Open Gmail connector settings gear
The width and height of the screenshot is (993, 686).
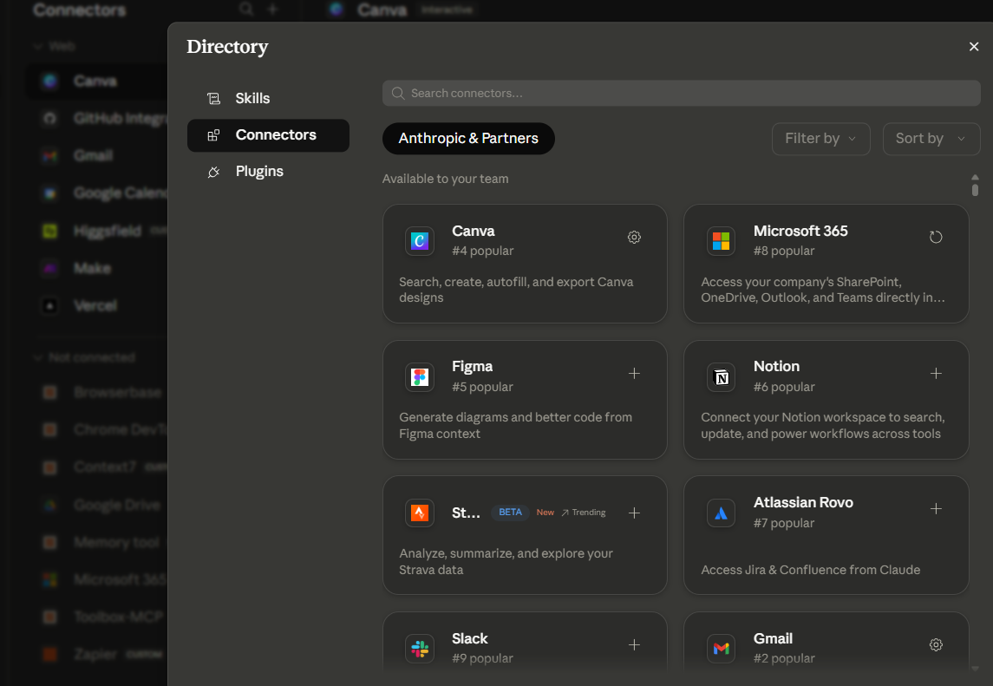pyautogui.click(x=936, y=645)
